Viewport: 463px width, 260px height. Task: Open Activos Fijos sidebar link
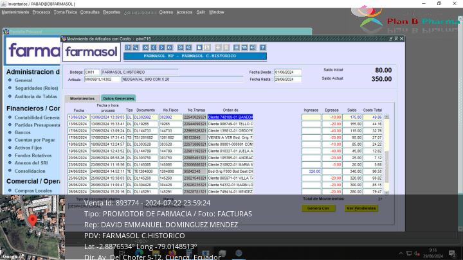[x=28, y=148]
